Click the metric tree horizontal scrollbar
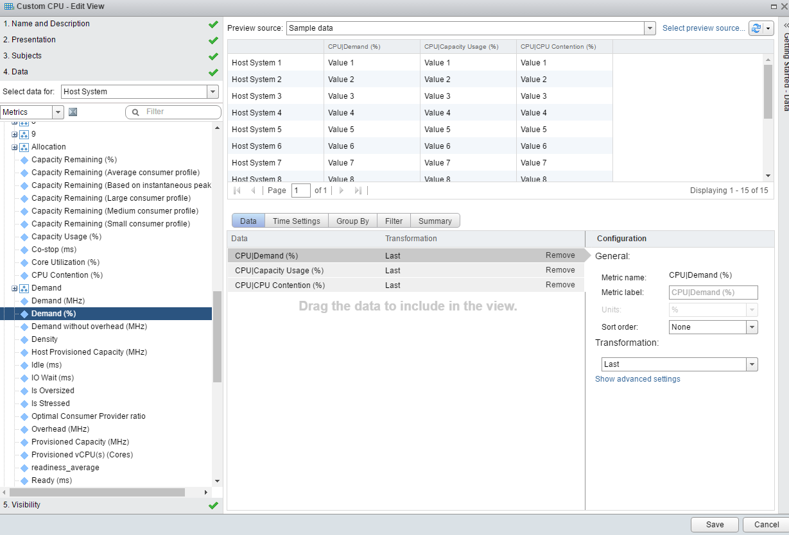This screenshot has width=789, height=535. click(96, 492)
